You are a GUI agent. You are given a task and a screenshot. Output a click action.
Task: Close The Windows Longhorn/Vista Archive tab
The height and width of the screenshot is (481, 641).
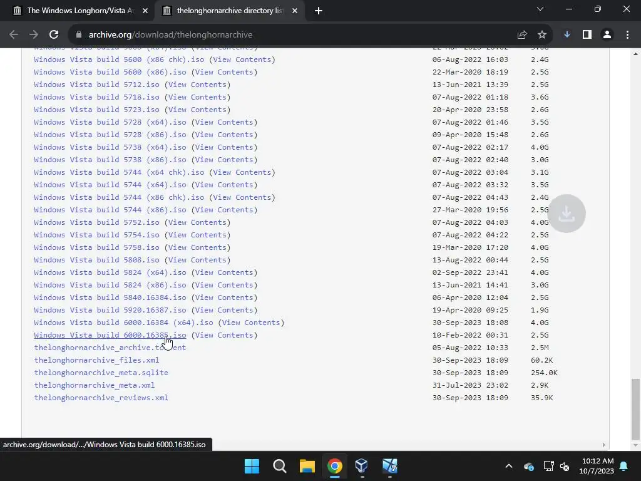145,11
